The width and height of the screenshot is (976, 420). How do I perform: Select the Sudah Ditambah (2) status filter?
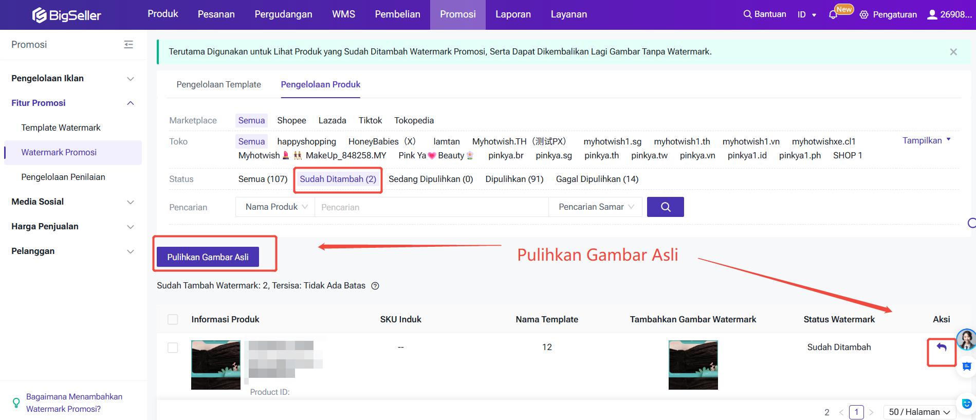[338, 179]
